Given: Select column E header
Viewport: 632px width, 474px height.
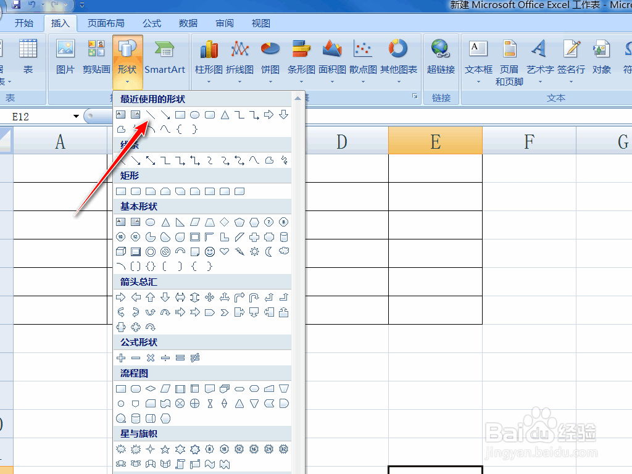Looking at the screenshot, I should tap(435, 141).
